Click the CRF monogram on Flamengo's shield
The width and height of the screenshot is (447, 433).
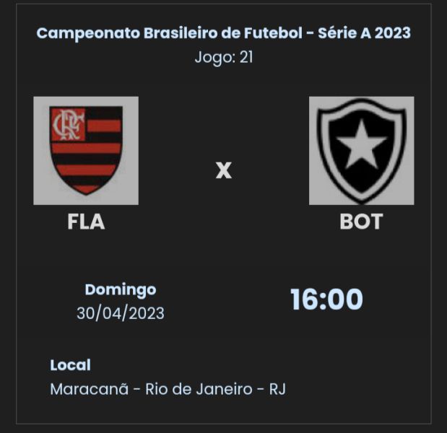[68, 123]
